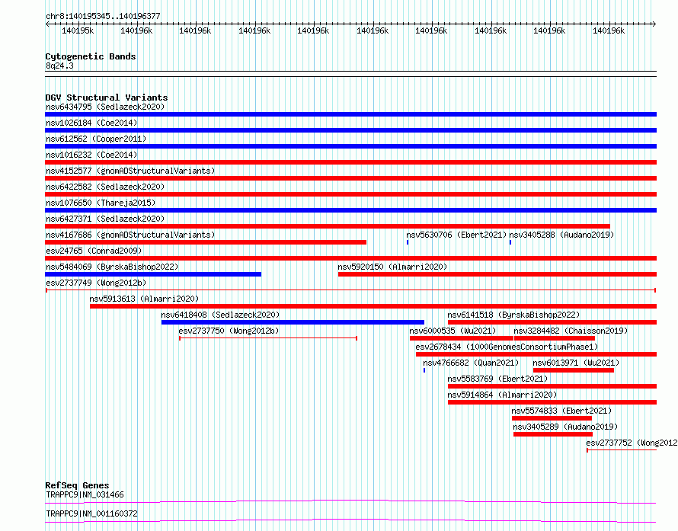Click the magenta TRAPPC9|NM_031466 gene track line

coord(350,501)
